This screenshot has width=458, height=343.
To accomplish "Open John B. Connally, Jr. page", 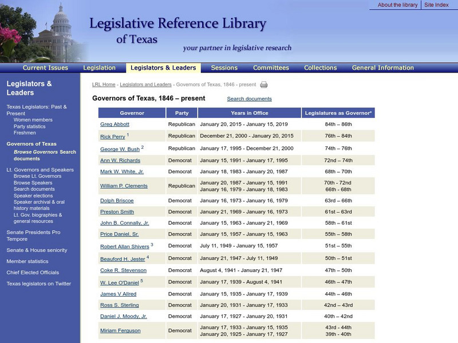I will 124,223.
